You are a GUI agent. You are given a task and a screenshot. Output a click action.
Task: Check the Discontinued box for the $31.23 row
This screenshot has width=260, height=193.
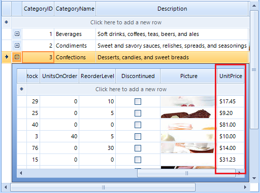138,160
